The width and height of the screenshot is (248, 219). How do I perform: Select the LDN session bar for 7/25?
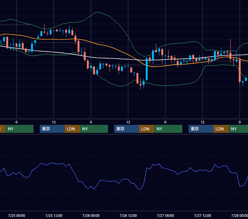(x=72, y=129)
